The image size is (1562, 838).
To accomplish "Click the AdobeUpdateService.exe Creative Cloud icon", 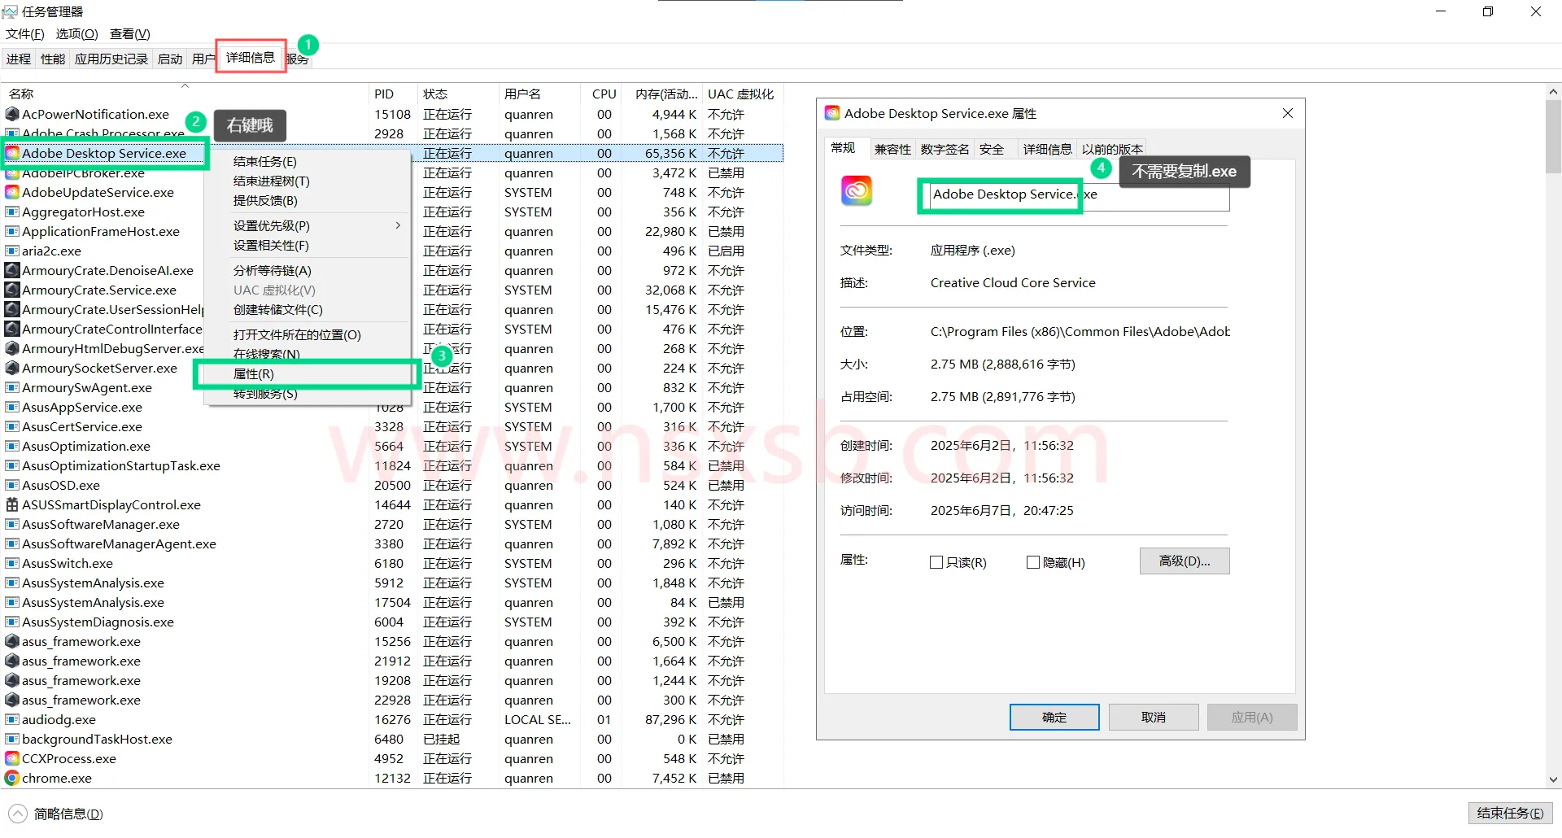I will point(12,193).
